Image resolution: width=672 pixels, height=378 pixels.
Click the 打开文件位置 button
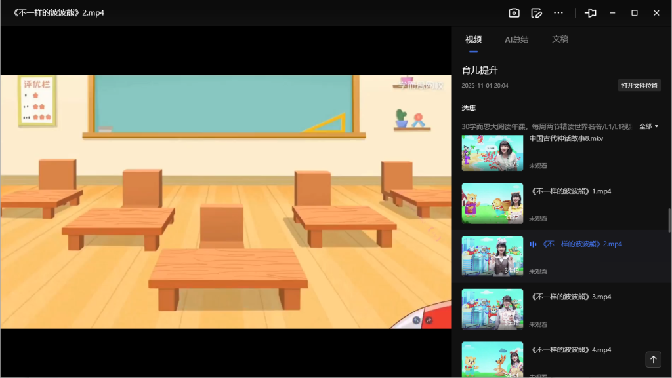(x=639, y=86)
